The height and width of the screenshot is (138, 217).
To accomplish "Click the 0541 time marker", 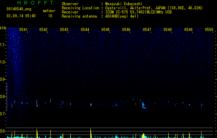I will 23,30.
